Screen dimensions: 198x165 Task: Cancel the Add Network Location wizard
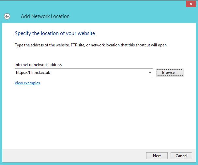181,156
